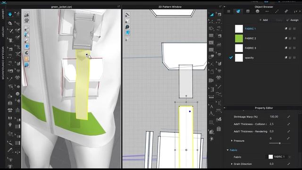Screen dimensions: 302x170
Task: Edit Add'l Thickness Collision value 2,5
Action: [272, 124]
